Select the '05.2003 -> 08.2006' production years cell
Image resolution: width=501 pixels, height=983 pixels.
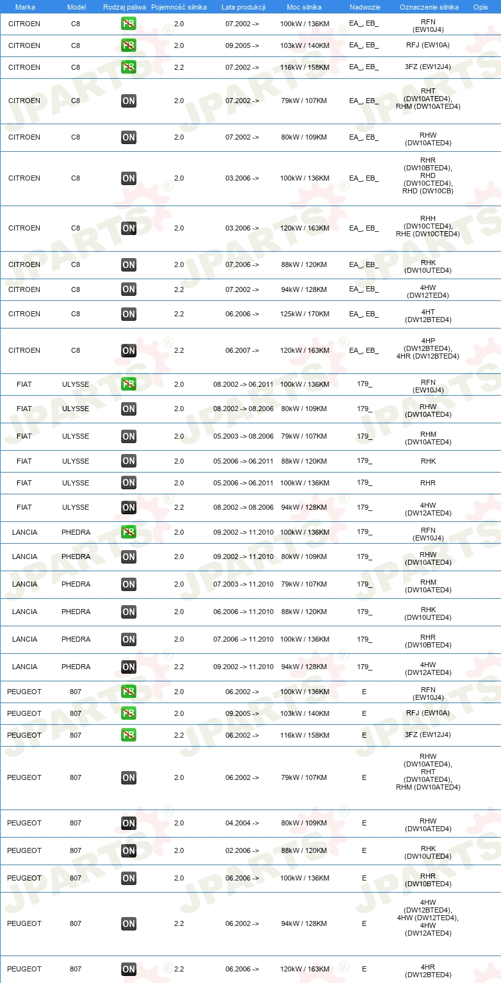(243, 436)
